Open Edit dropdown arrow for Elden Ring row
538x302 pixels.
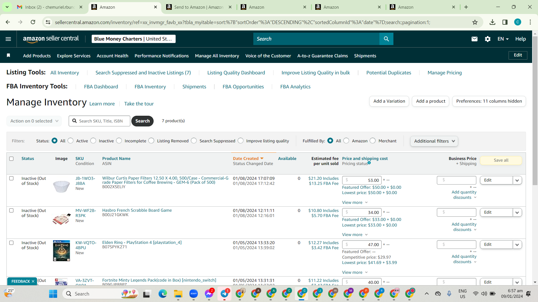coord(517,245)
